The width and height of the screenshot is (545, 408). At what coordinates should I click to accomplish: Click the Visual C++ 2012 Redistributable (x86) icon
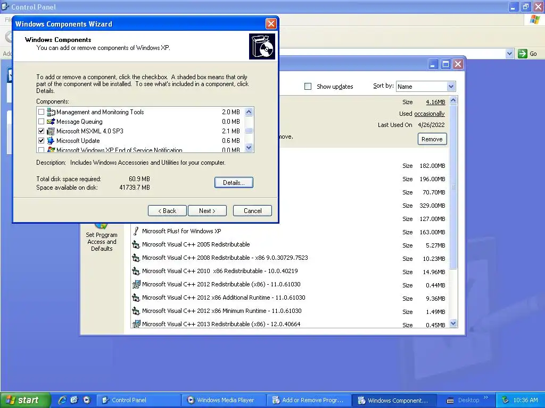(136, 285)
